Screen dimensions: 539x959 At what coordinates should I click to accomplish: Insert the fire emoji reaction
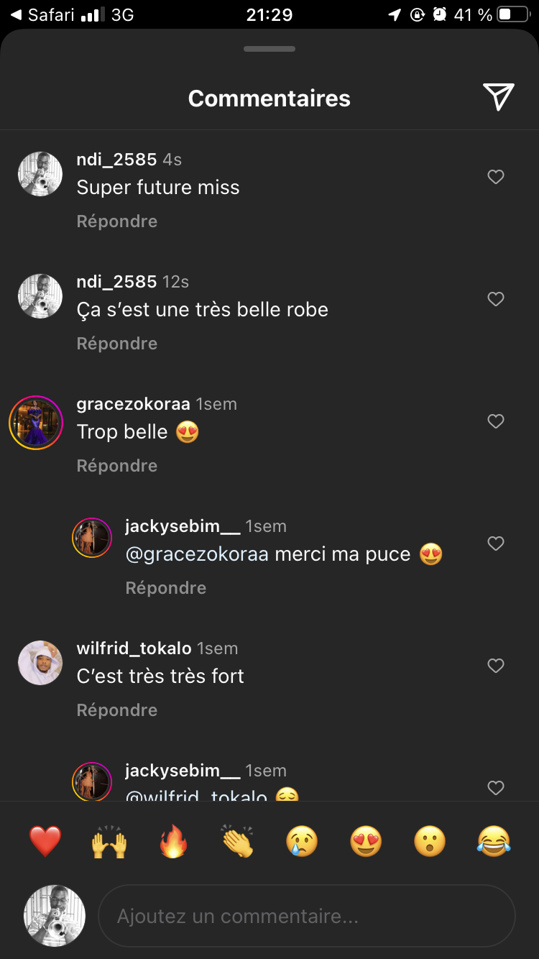click(173, 841)
